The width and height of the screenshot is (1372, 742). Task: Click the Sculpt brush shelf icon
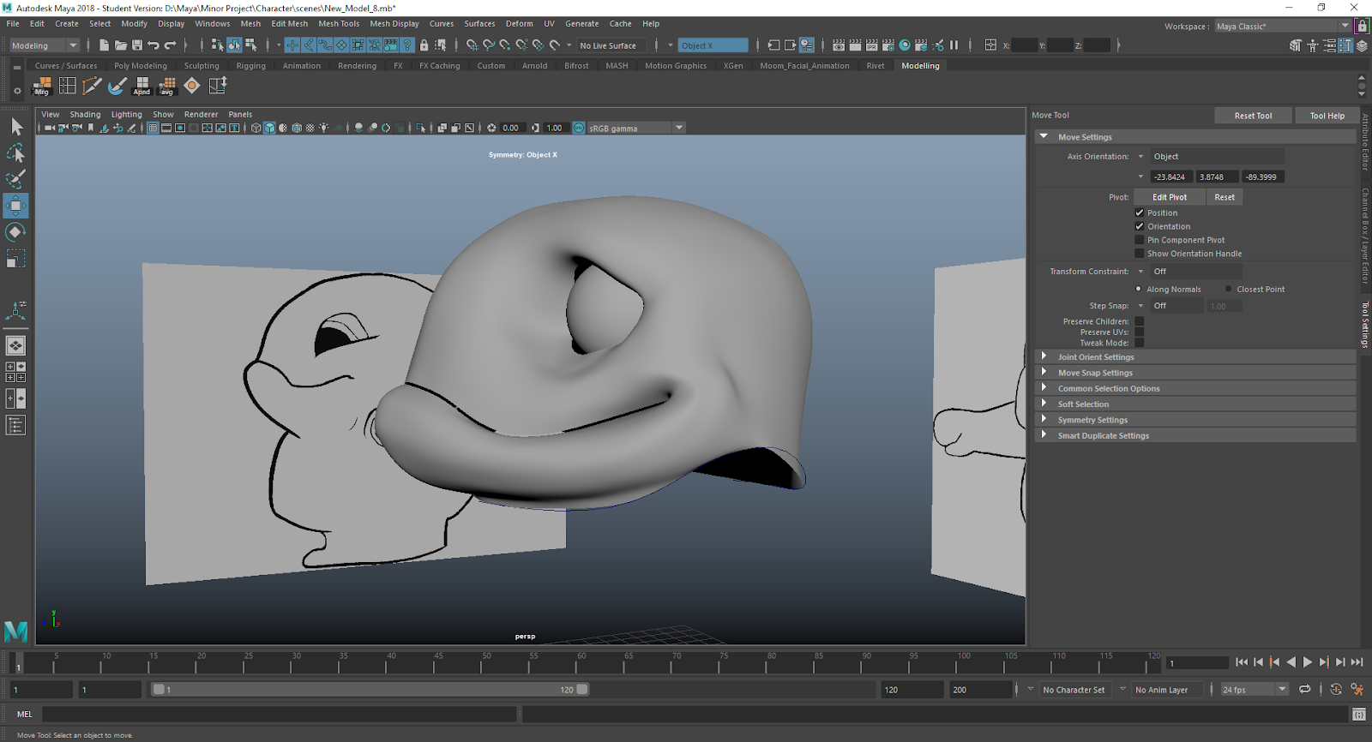click(117, 86)
